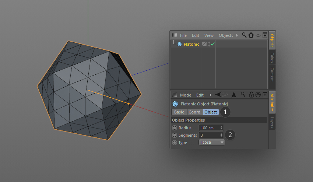Click the Platonic Object [Platonic] title text
The height and width of the screenshot is (182, 313).
tap(204, 104)
